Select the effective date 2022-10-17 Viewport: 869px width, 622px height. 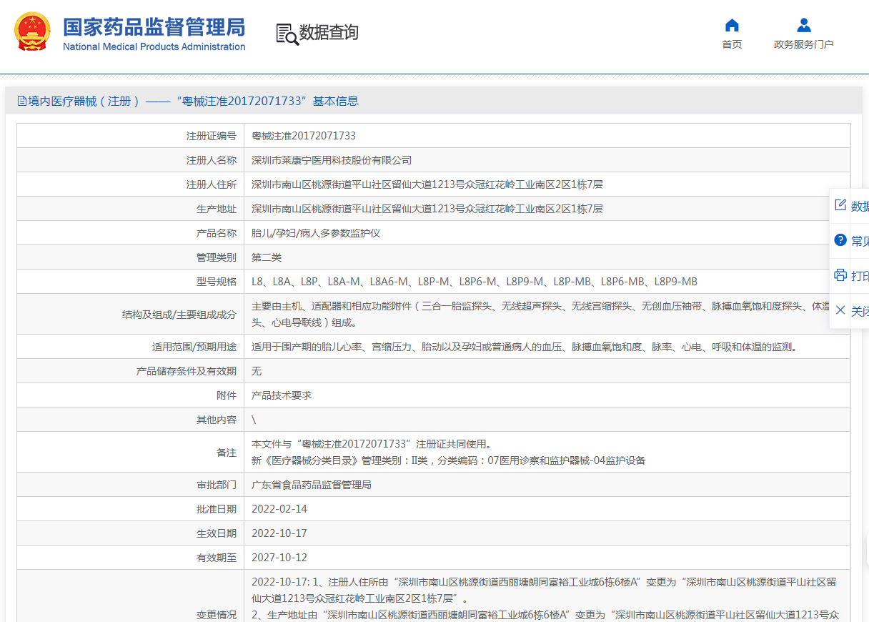point(279,533)
